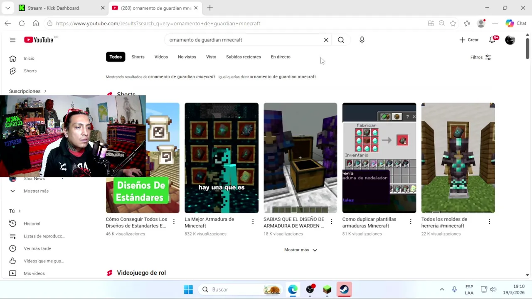Open browser Settings and more menu
The image size is (532, 299).
pyautogui.click(x=495, y=24)
